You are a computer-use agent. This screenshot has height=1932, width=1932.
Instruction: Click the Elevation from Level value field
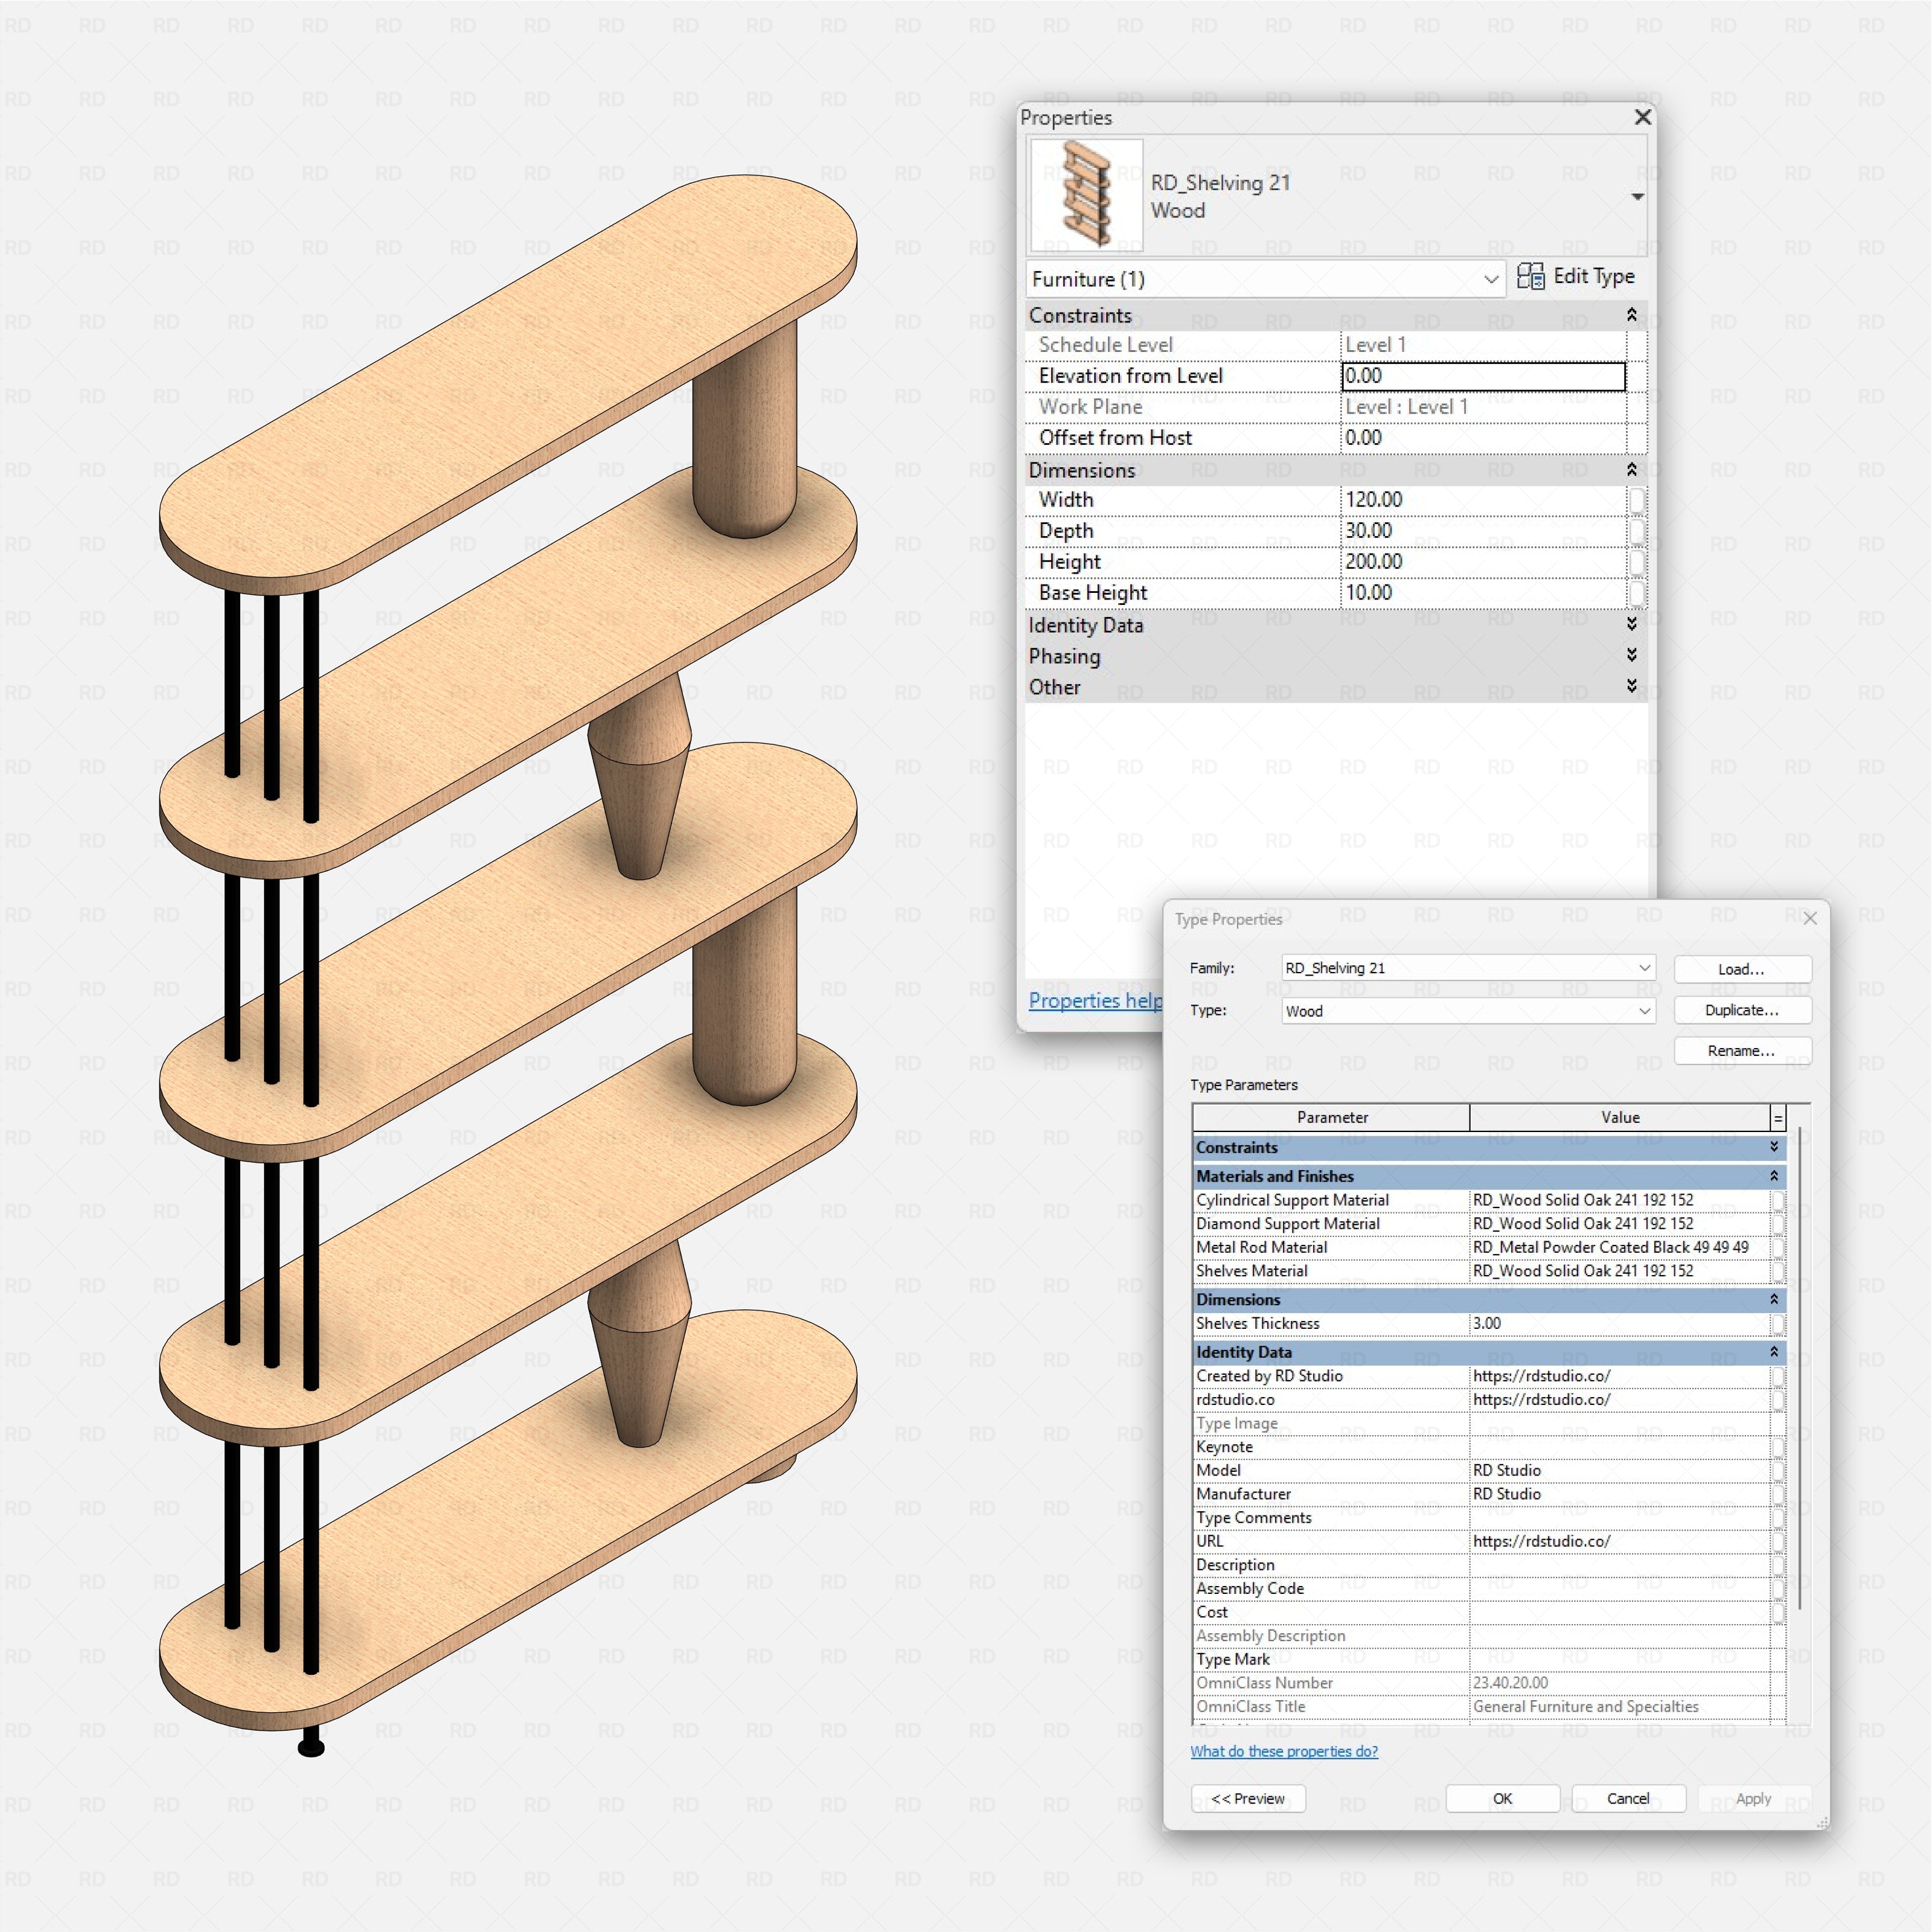1483,376
